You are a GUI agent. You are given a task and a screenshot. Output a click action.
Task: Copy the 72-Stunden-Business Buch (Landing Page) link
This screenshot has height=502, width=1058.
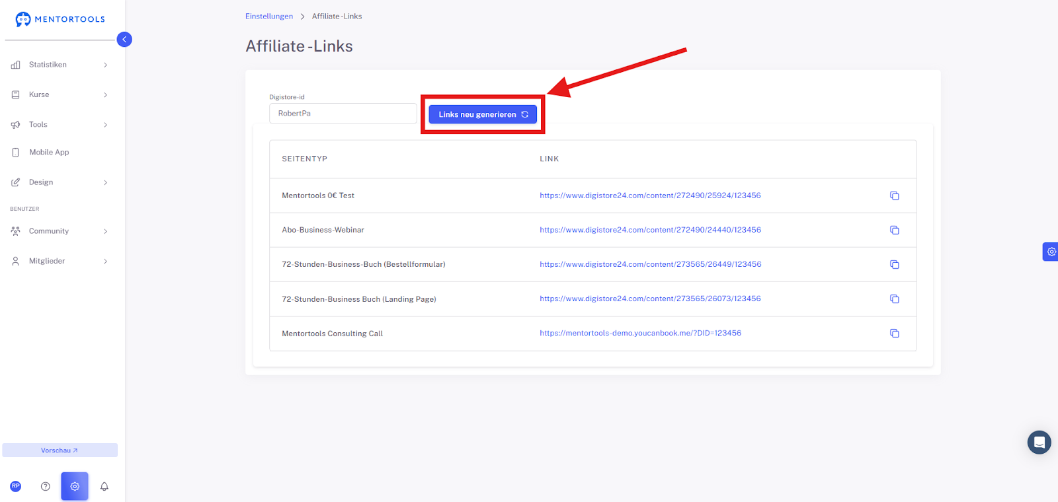click(x=895, y=299)
